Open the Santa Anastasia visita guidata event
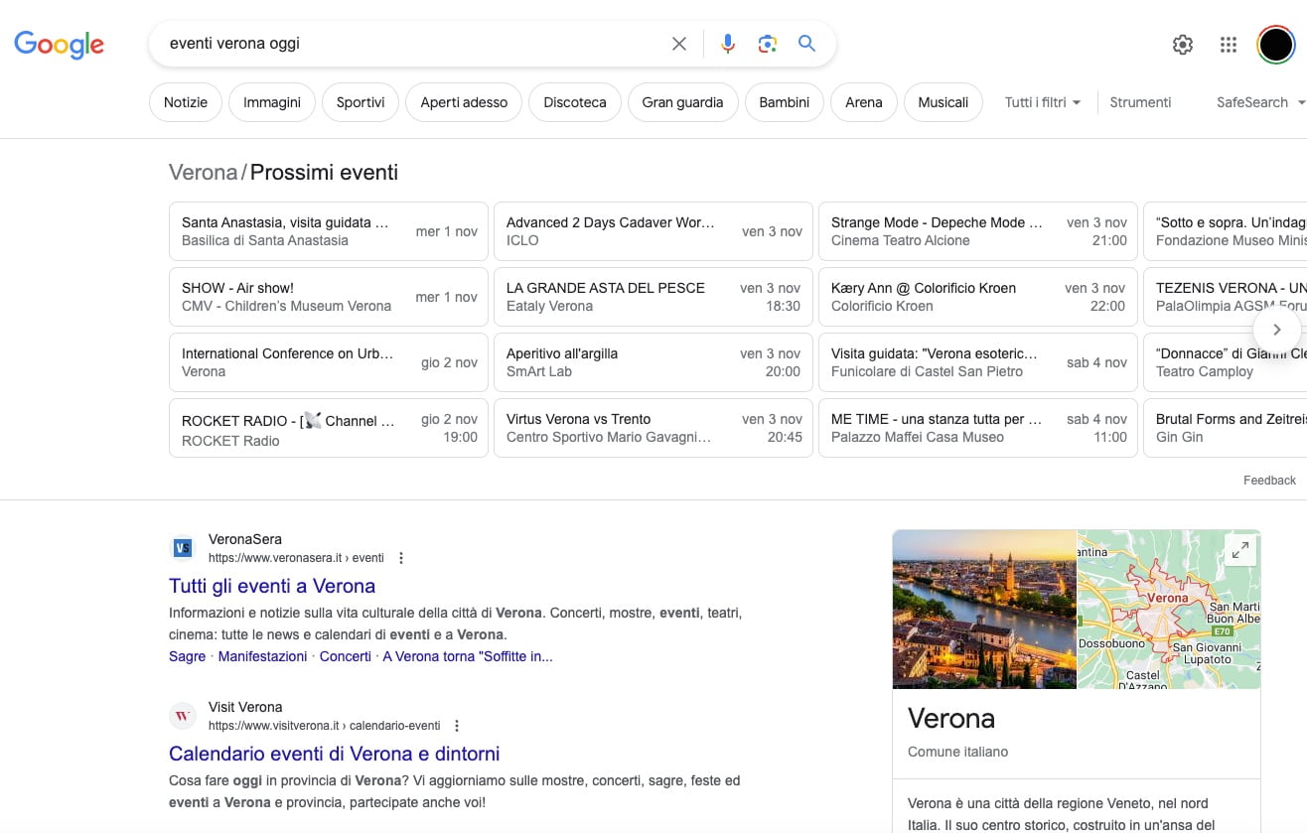The width and height of the screenshot is (1307, 833). coord(329,231)
